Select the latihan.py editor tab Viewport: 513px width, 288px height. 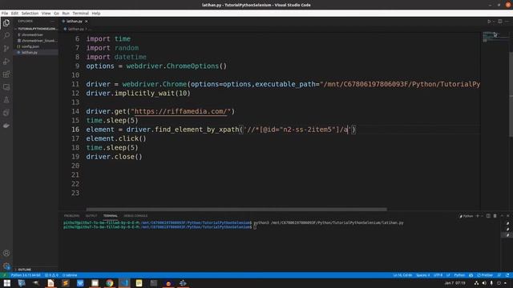click(75, 22)
